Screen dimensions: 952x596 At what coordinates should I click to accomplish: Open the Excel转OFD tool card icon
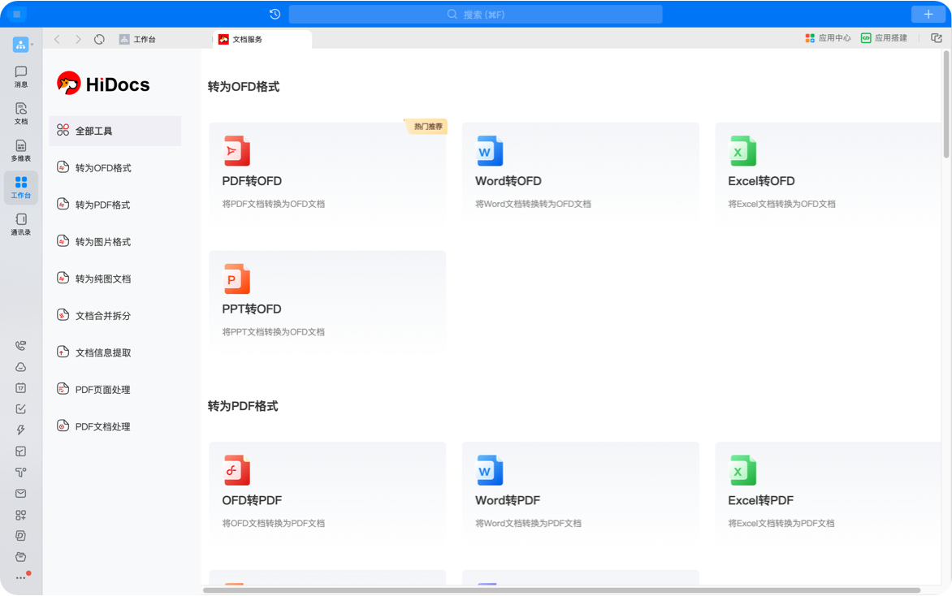pos(742,150)
